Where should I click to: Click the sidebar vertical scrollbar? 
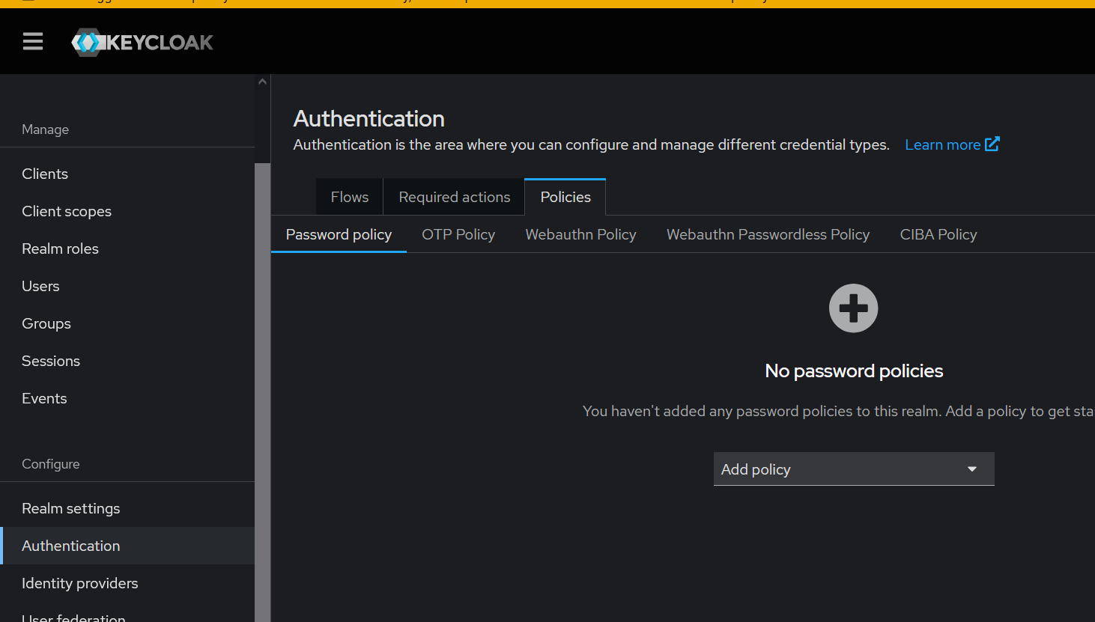[x=262, y=392]
